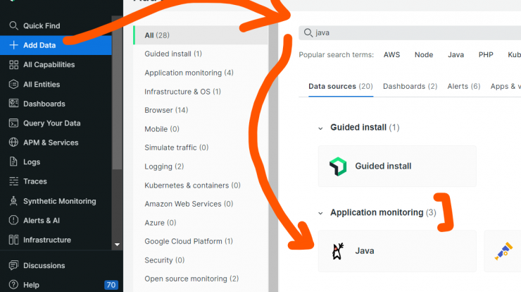Select Google Cloud Platform (1) filter

tap(189, 241)
